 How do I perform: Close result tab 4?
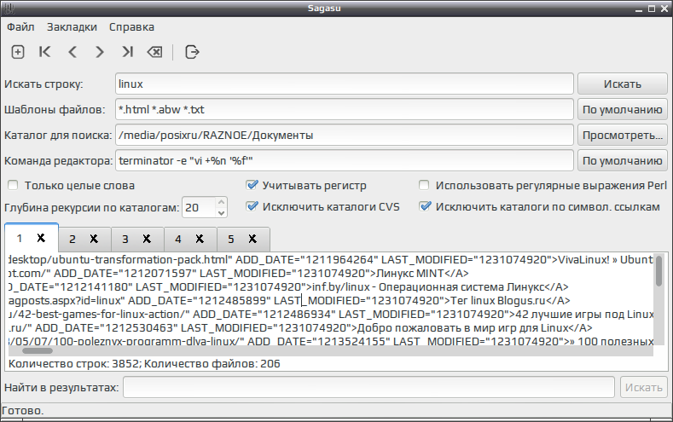[200, 239]
